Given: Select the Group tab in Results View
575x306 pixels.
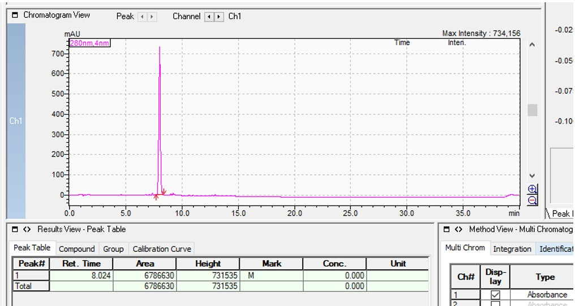Looking at the screenshot, I should (x=113, y=249).
